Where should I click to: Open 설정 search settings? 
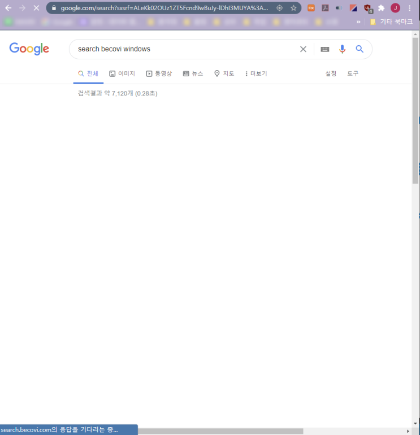(331, 73)
